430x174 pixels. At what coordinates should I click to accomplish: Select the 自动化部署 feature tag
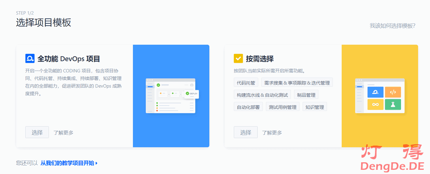tap(248, 107)
